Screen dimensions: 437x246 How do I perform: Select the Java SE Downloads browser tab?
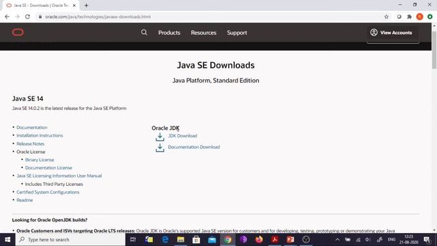click(40, 5)
